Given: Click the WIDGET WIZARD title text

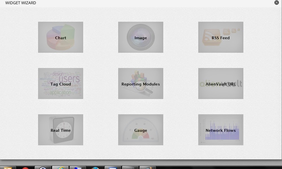Looking at the screenshot, I should tap(21, 3).
